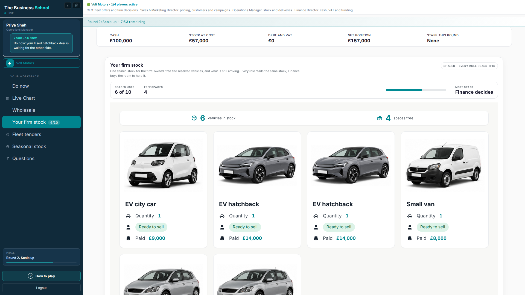Image resolution: width=525 pixels, height=295 pixels.
Task: Click the person icon on Small van card
Action: tap(410, 227)
